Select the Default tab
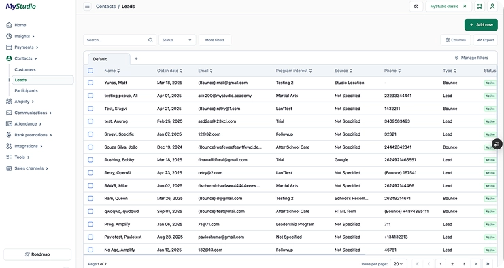The height and width of the screenshot is (268, 504). (109, 59)
